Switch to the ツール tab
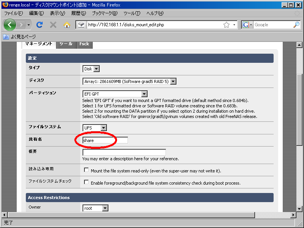This screenshot has height=228, width=304. pos(66,44)
